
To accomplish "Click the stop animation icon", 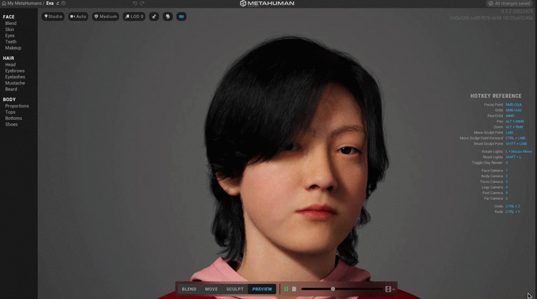I will [x=294, y=289].
